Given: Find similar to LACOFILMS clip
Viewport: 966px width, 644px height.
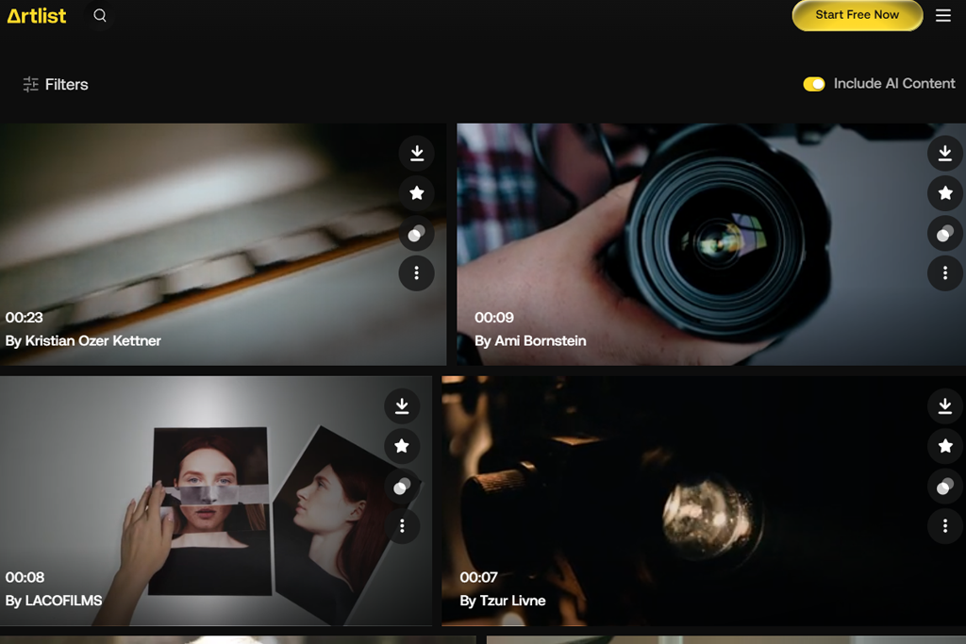Looking at the screenshot, I should (402, 487).
